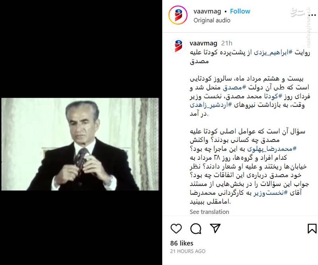Viewport: 318px width, 265px height.
Task: Like the post with the heart icon
Action: [x=176, y=228]
